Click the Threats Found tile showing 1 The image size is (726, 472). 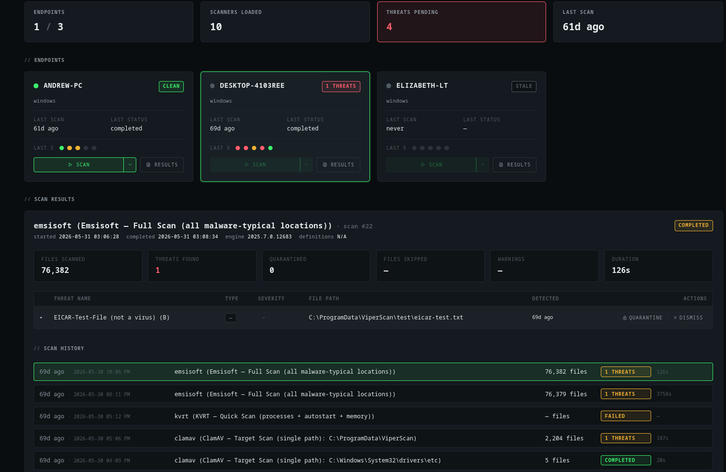pos(202,266)
